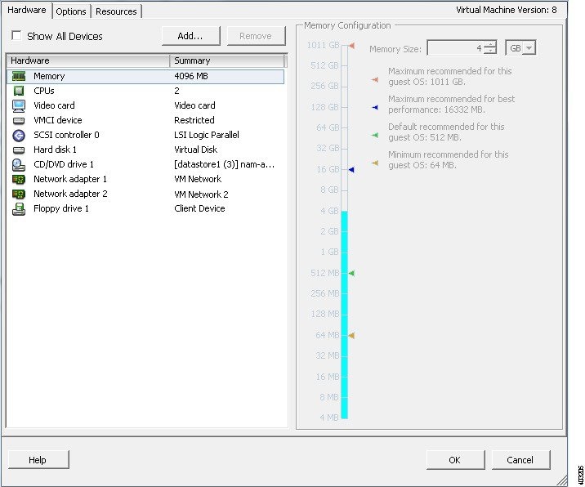585x487 pixels.
Task: Click the VMCI device icon
Action: [x=19, y=121]
